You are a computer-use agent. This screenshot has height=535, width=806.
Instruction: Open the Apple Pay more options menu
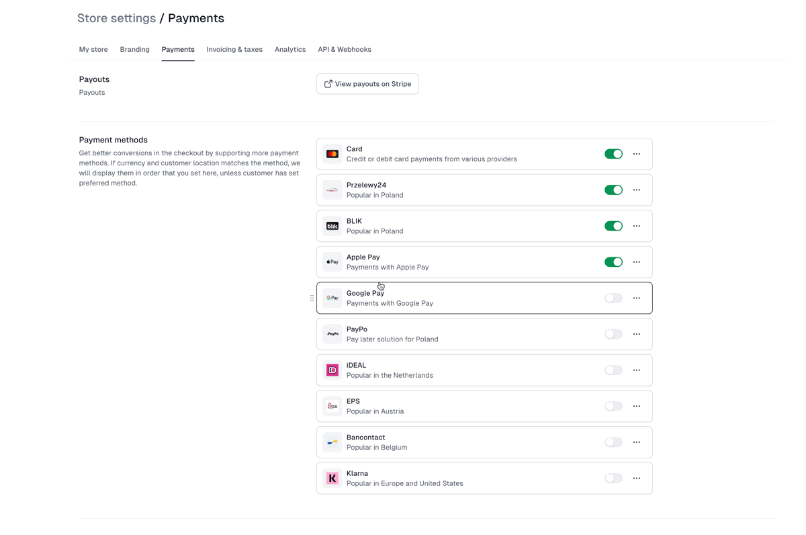(x=637, y=262)
